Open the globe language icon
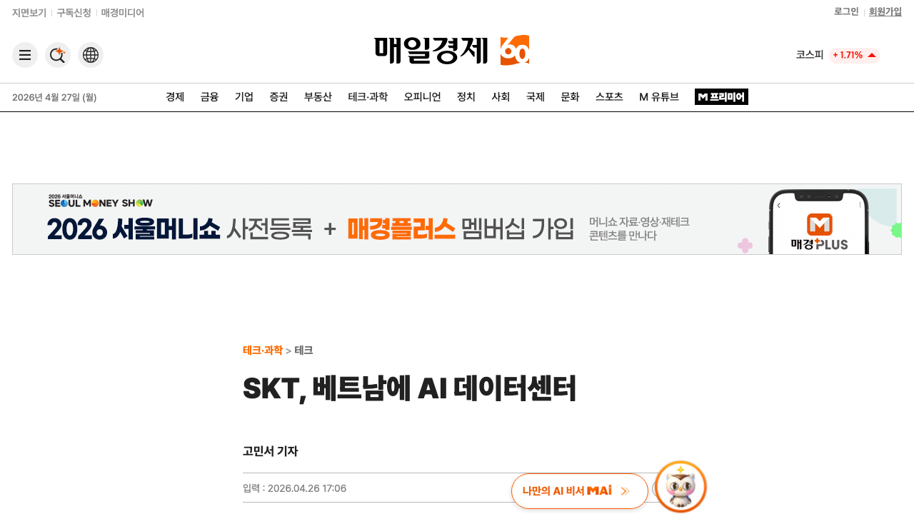The width and height of the screenshot is (914, 514). coord(91,55)
